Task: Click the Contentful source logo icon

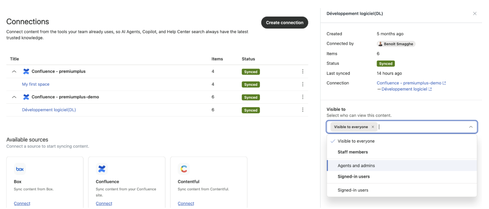Action: click(x=183, y=169)
